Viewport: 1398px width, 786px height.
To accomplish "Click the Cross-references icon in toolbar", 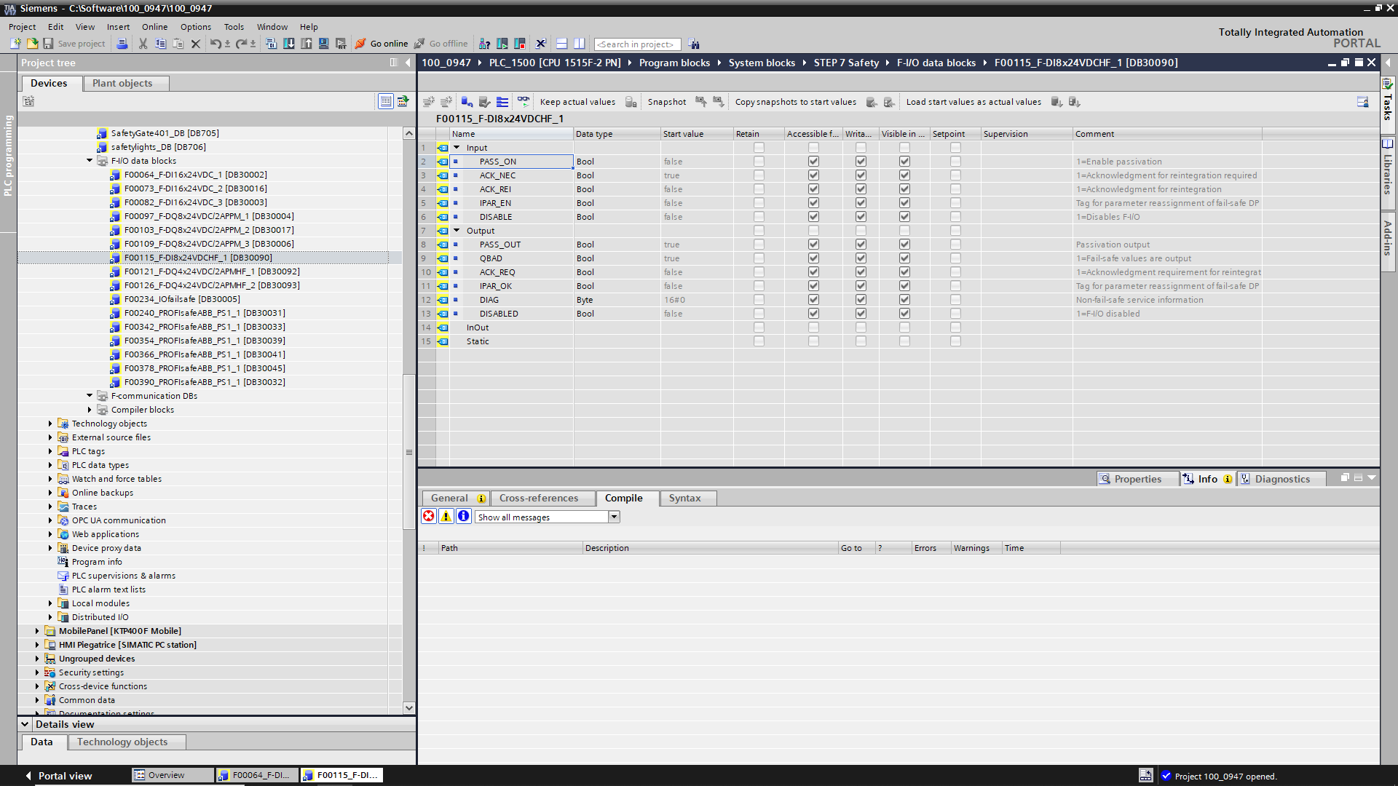I will (x=540, y=44).
